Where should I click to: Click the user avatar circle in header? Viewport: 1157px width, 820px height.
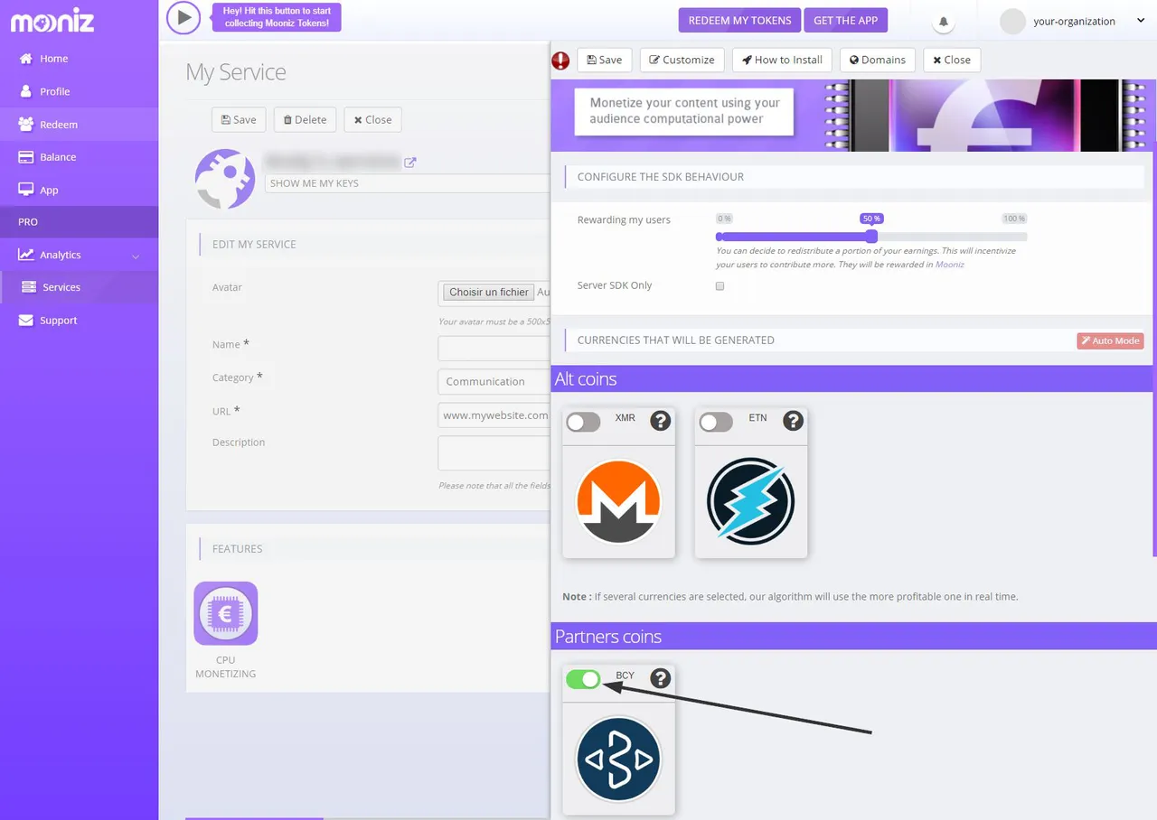click(1012, 21)
